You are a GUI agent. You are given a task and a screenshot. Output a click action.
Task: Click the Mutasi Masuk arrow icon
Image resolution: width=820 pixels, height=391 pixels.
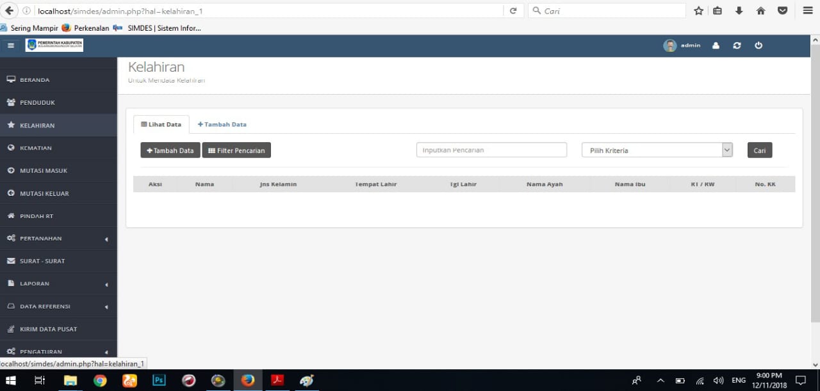[11, 170]
